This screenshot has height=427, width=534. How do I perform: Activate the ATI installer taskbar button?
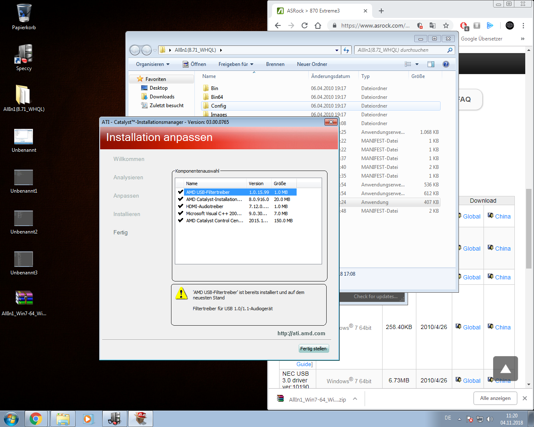click(x=141, y=419)
